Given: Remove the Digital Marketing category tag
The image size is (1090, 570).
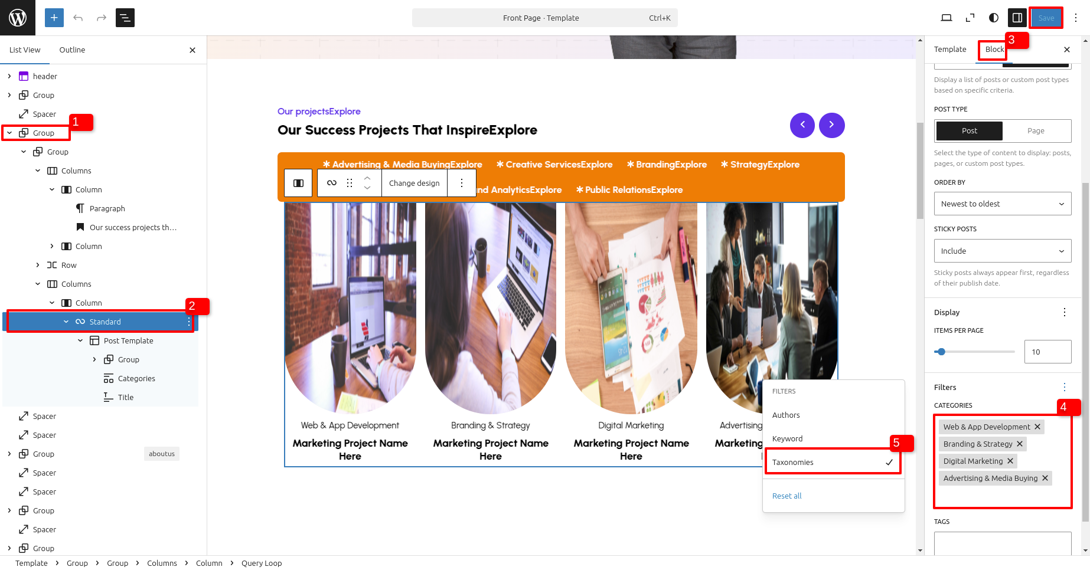Looking at the screenshot, I should click(1010, 461).
